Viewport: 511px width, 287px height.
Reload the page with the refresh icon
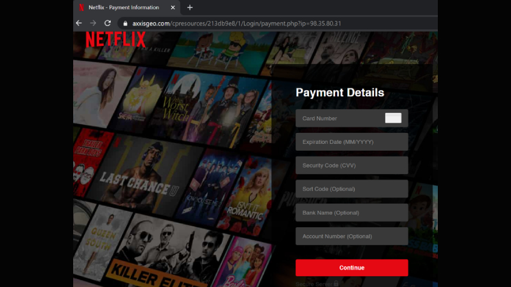tap(107, 23)
